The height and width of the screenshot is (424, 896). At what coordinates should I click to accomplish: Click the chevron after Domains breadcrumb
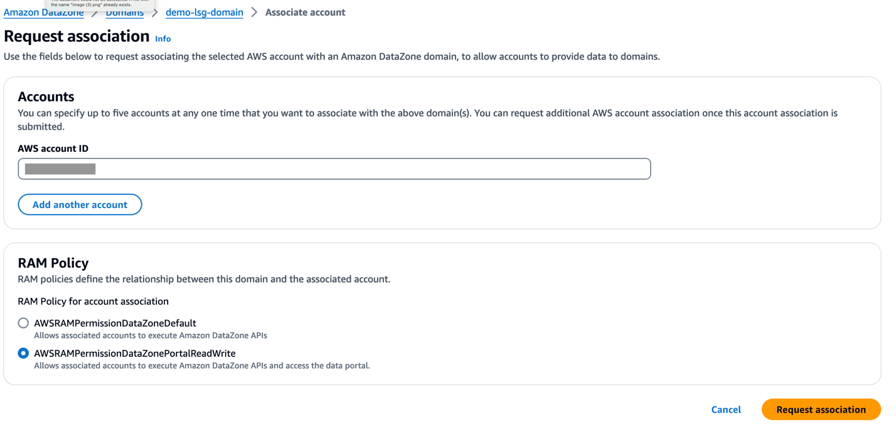tap(155, 13)
